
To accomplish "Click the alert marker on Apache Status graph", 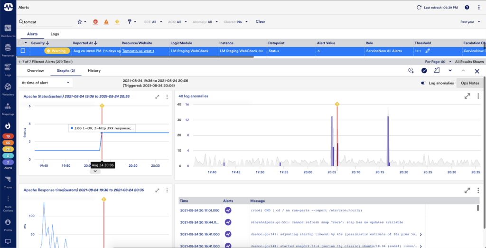I will click(x=102, y=106).
